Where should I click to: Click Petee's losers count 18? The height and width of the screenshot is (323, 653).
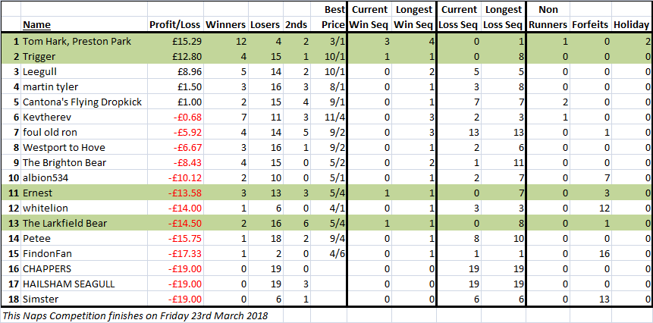tap(265, 239)
